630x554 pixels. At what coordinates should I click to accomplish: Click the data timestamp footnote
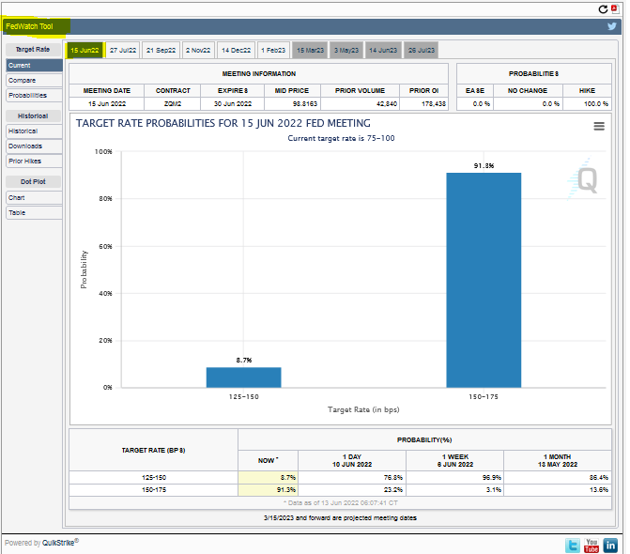pos(340,503)
